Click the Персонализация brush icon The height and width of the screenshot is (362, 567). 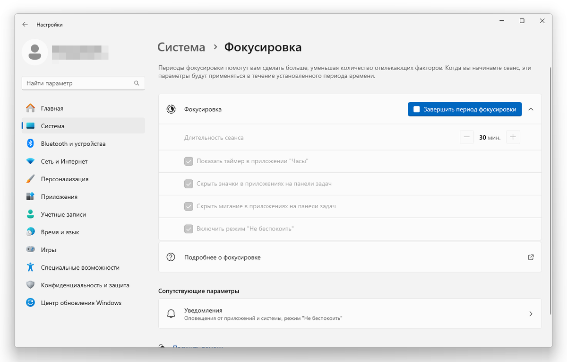[31, 179]
